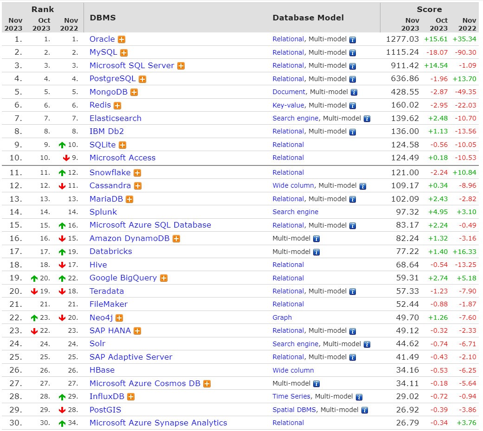483x431 pixels.
Task: Click the FileMaker link
Action: pos(109,304)
